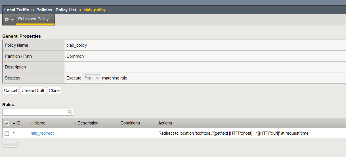
Task: Go to Local Traffic breadcrumb
Action: pos(16,10)
